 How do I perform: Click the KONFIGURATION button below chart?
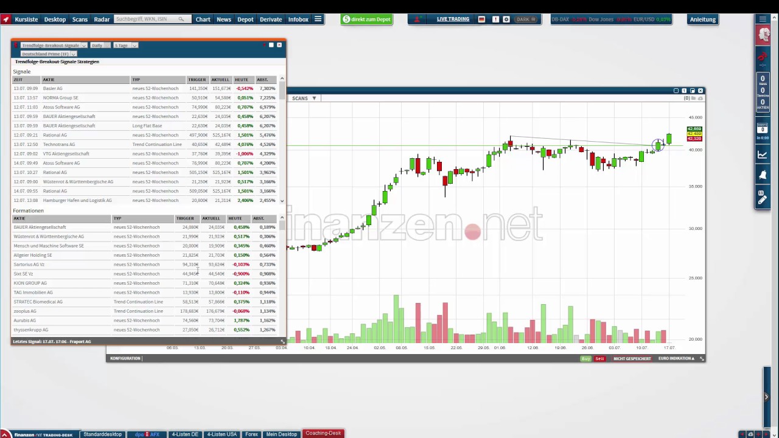coord(125,359)
